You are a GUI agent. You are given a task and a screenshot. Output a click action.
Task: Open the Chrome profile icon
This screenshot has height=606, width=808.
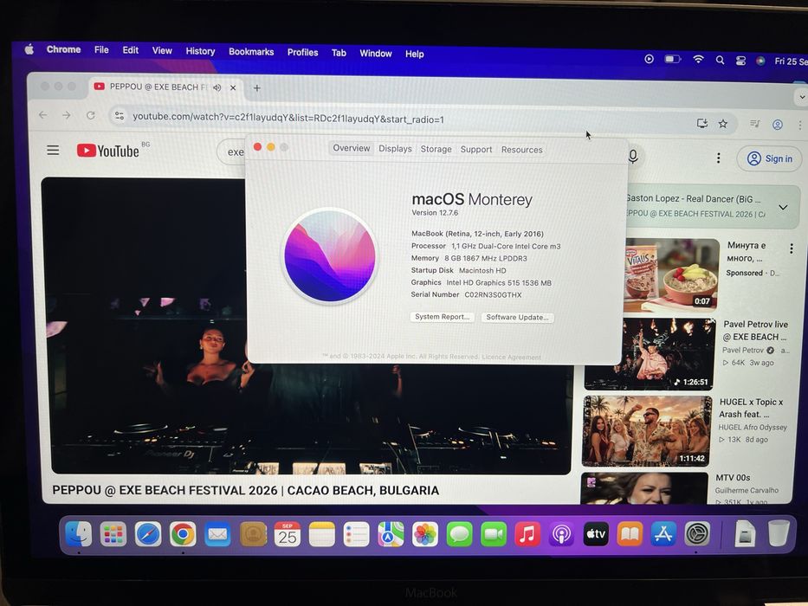click(778, 124)
